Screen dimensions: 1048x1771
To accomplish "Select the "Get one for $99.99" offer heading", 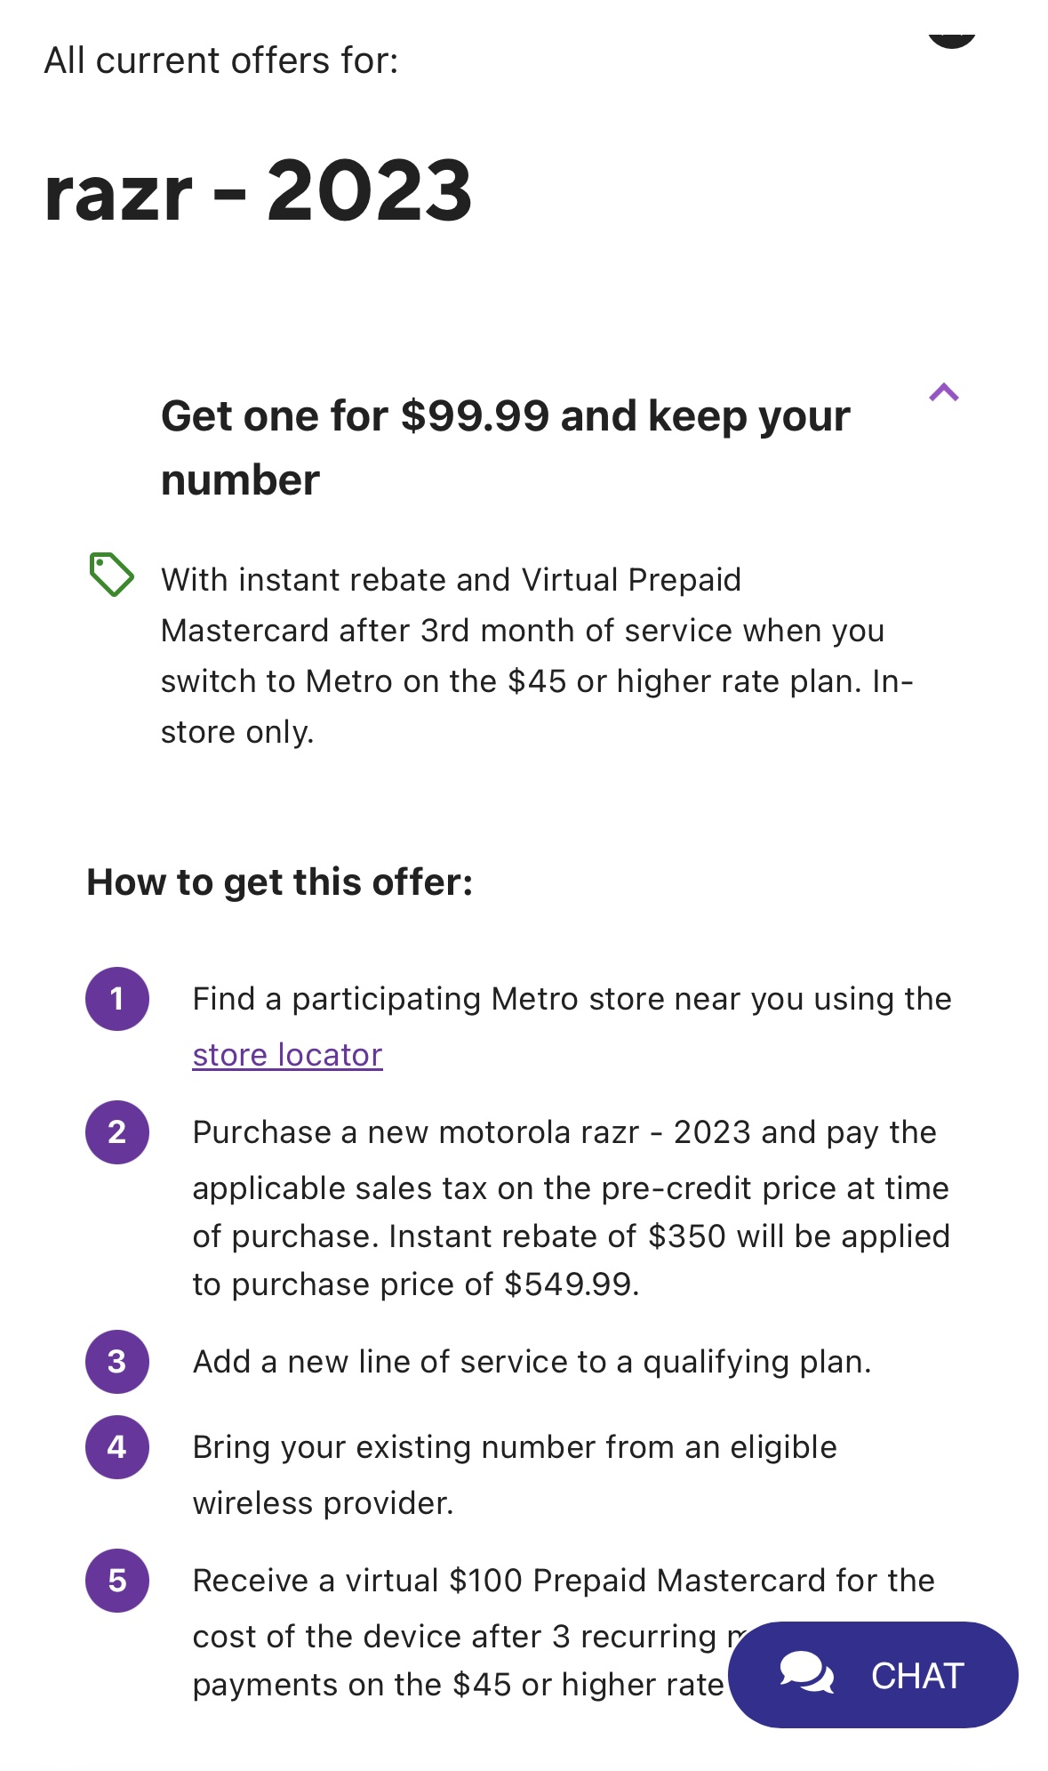I will (x=505, y=447).
